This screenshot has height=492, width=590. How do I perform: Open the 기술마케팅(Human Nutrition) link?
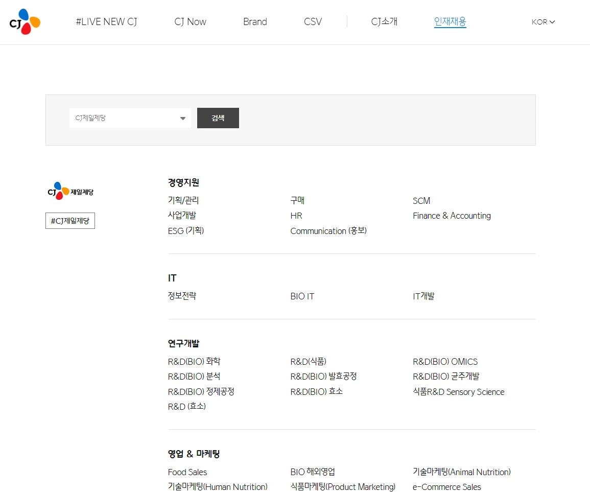(218, 487)
